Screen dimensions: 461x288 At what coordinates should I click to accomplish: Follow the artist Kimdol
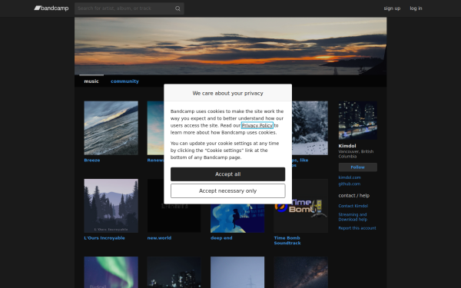tap(358, 167)
